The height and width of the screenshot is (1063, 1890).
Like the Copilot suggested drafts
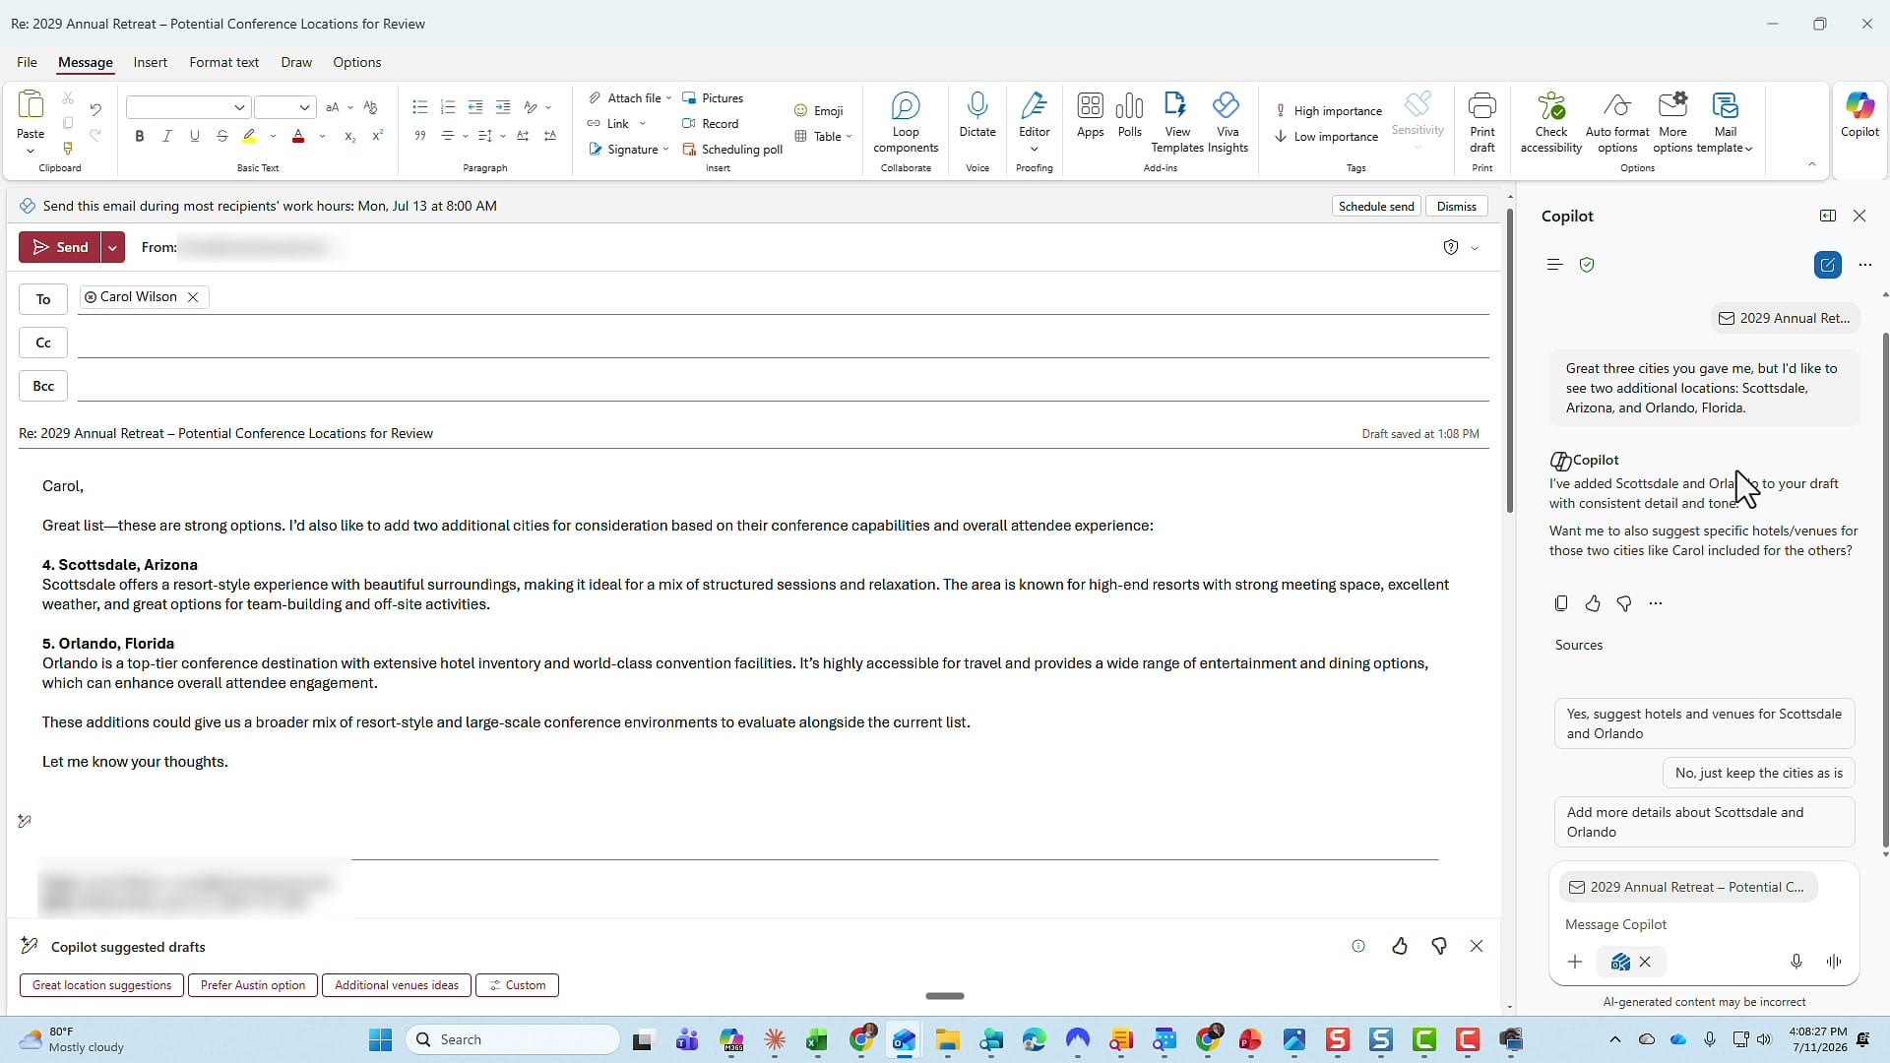pyautogui.click(x=1399, y=946)
